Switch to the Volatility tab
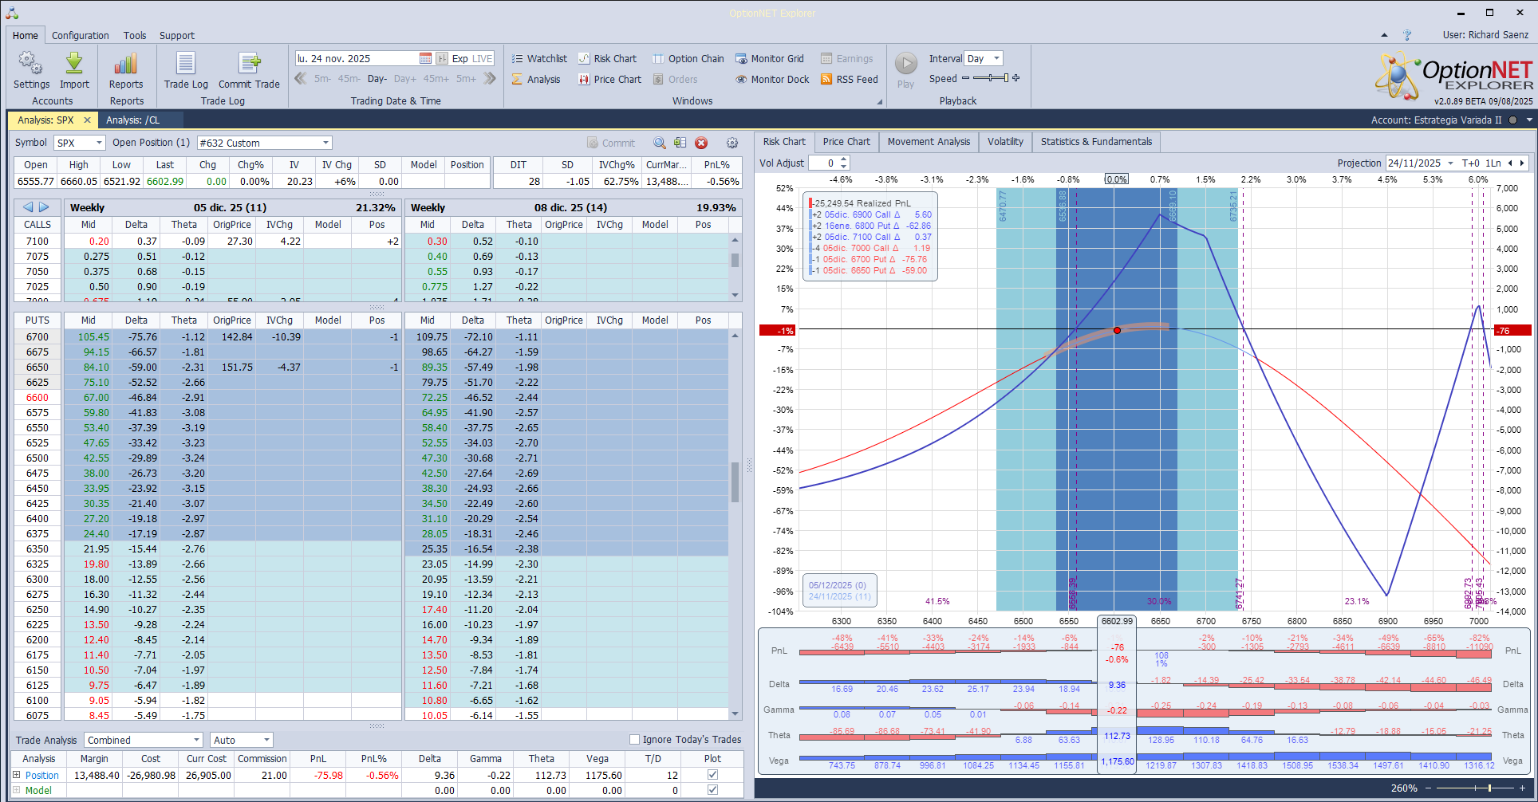 pyautogui.click(x=1004, y=142)
